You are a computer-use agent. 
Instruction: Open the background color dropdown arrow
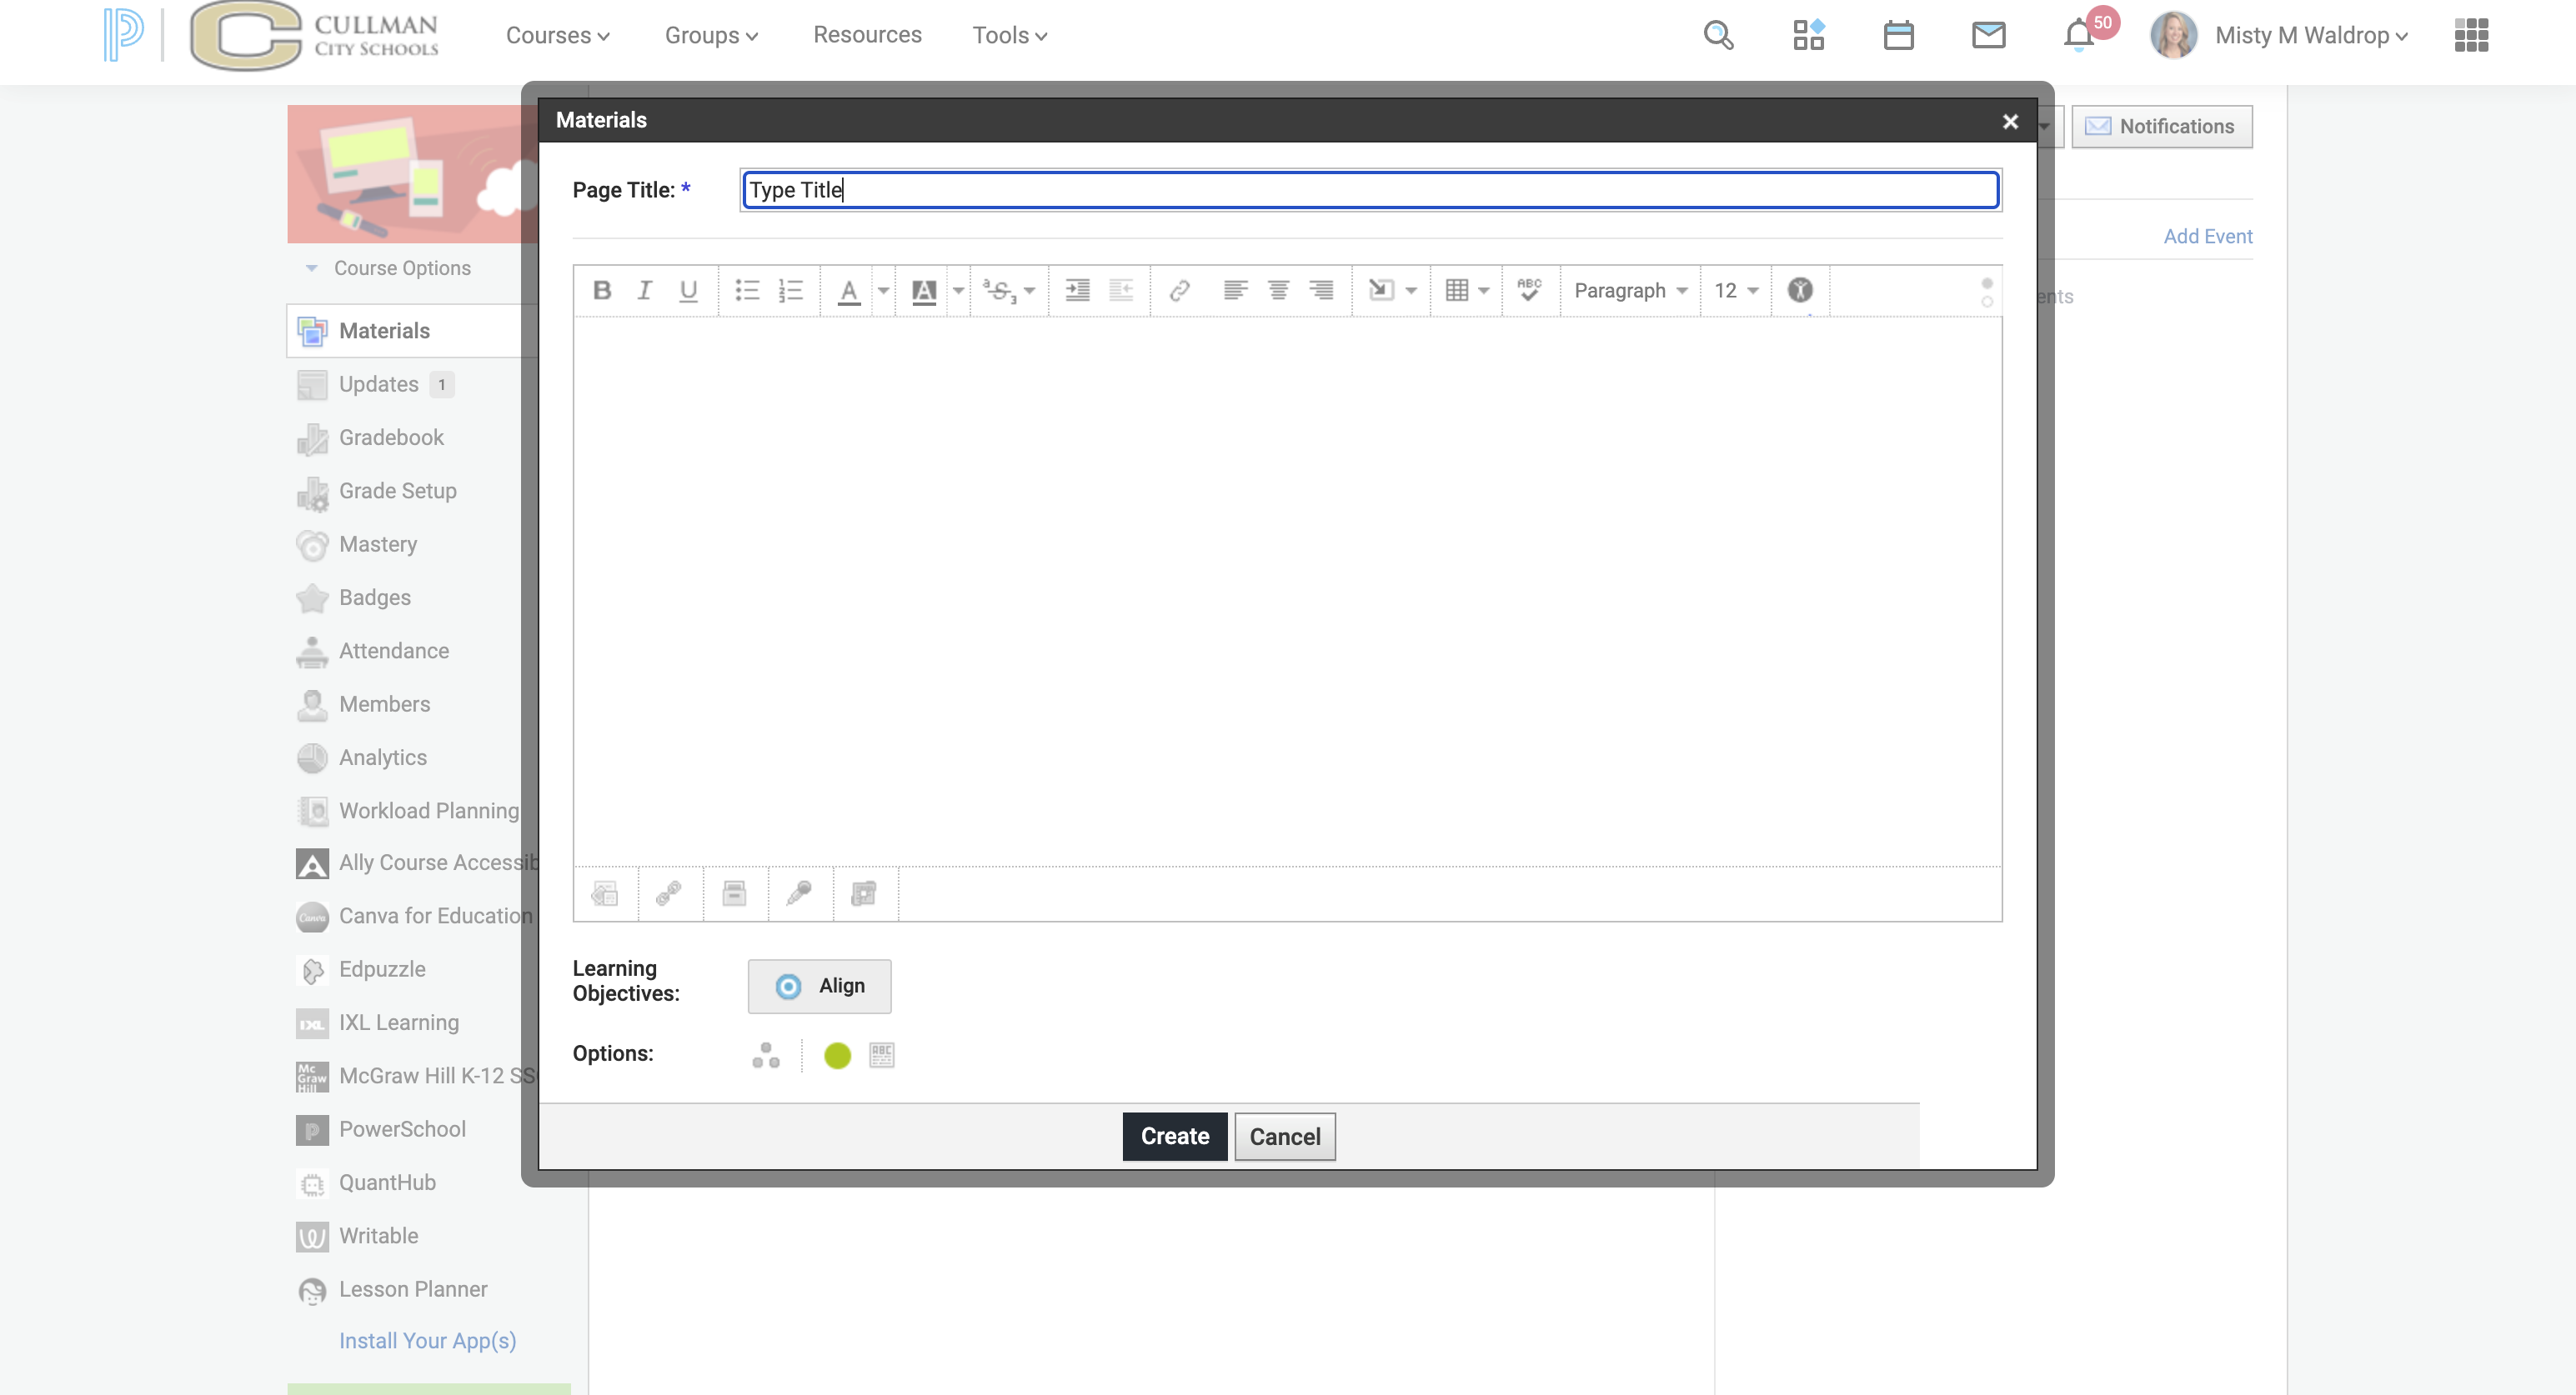(x=958, y=291)
